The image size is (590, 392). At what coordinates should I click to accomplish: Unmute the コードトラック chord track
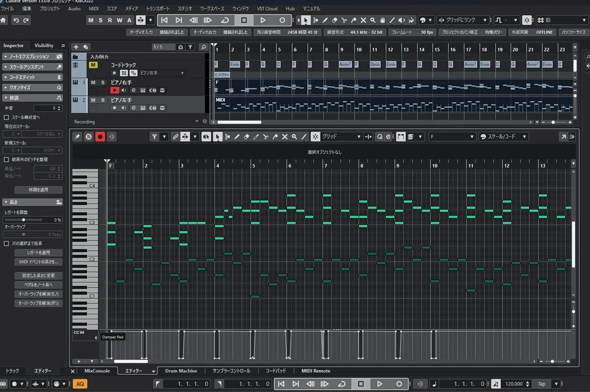pyautogui.click(x=93, y=65)
